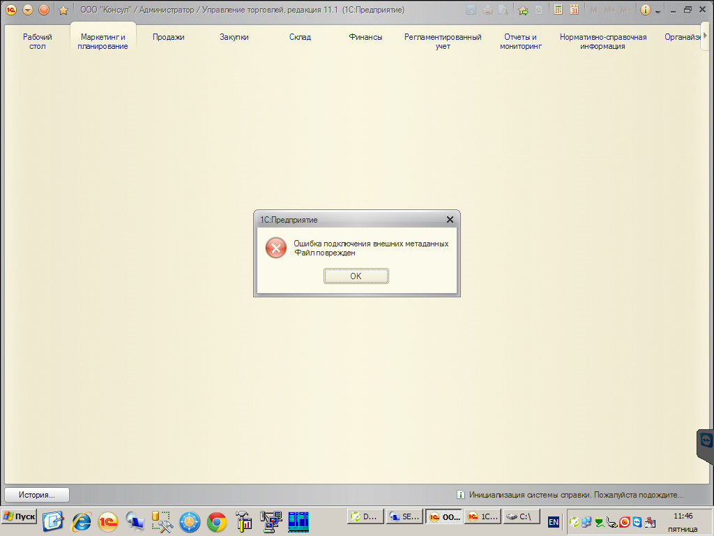Launch Google Chrome from quick launch
Image resolution: width=714 pixels, height=536 pixels.
point(217,522)
